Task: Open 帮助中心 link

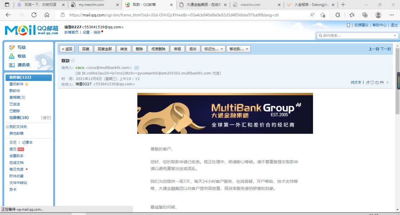Action: tap(379, 25)
